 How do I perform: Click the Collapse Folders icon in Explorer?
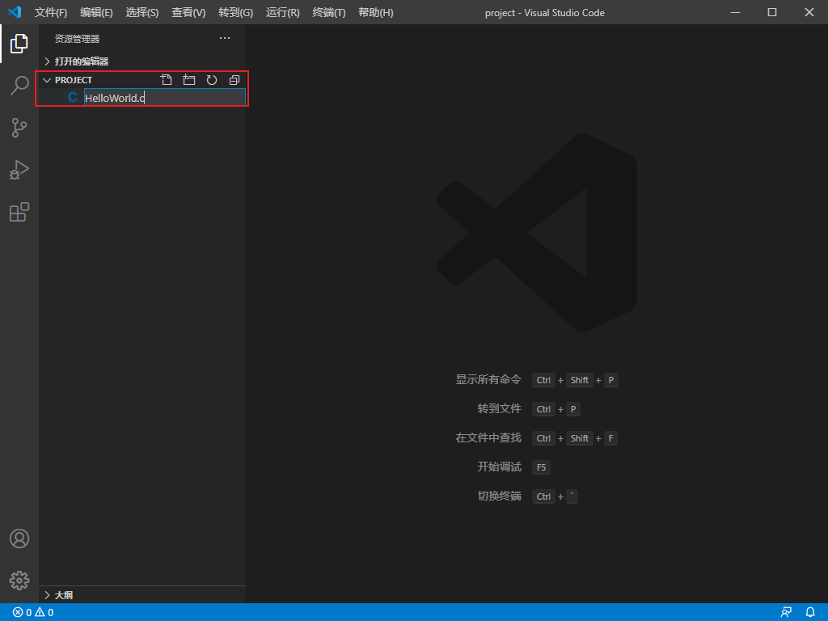234,80
